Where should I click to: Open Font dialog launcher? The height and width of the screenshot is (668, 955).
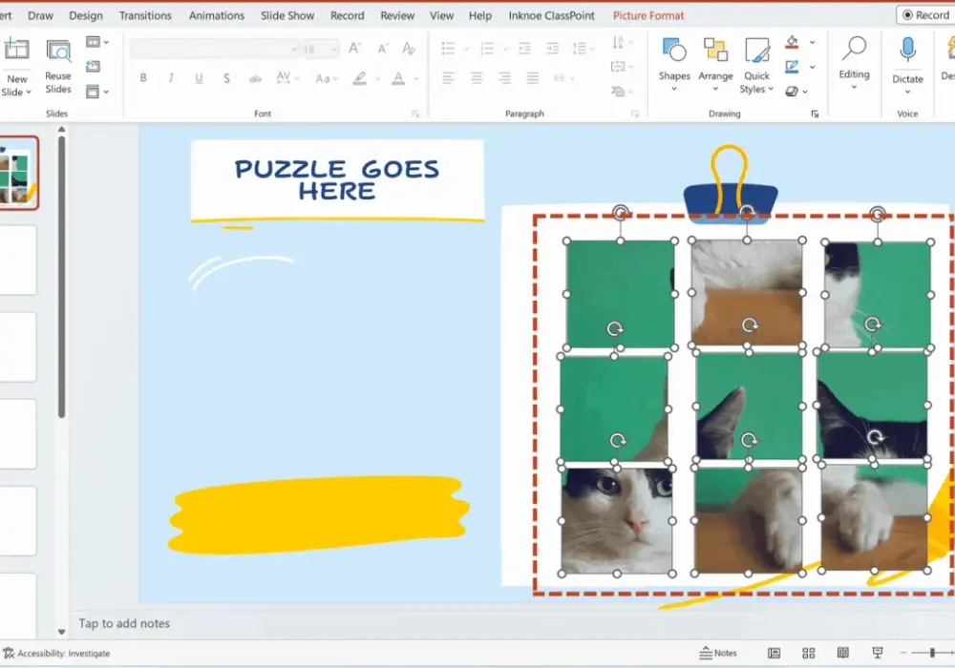coord(415,114)
